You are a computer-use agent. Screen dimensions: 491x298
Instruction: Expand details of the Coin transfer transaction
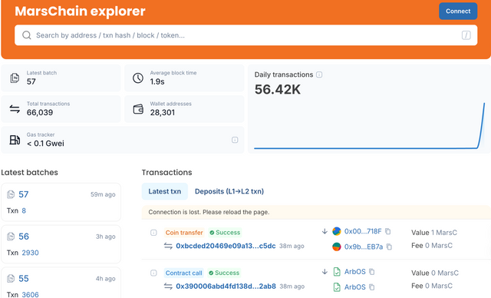point(153,233)
